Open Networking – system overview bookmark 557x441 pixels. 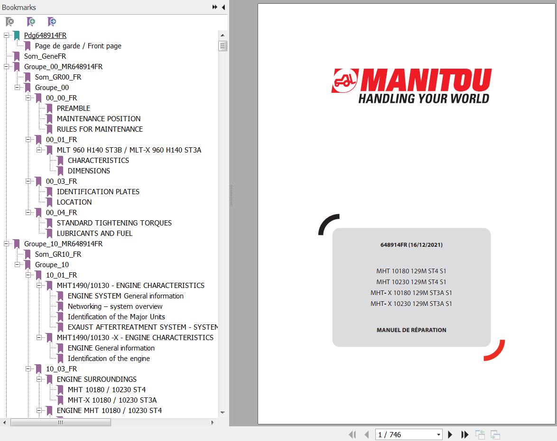115,306
